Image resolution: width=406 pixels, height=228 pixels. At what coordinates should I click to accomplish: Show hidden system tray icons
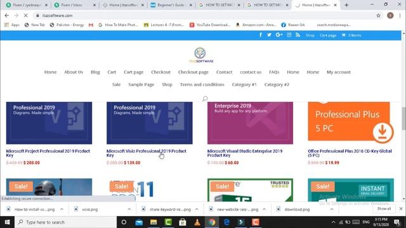[333, 222]
